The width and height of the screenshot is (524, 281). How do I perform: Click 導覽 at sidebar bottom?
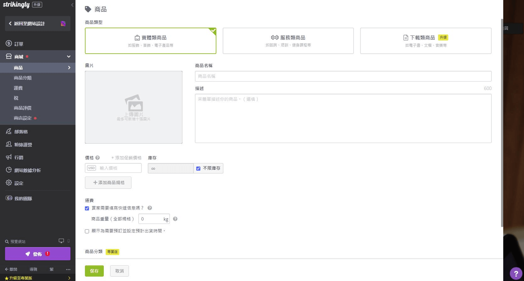point(33,269)
